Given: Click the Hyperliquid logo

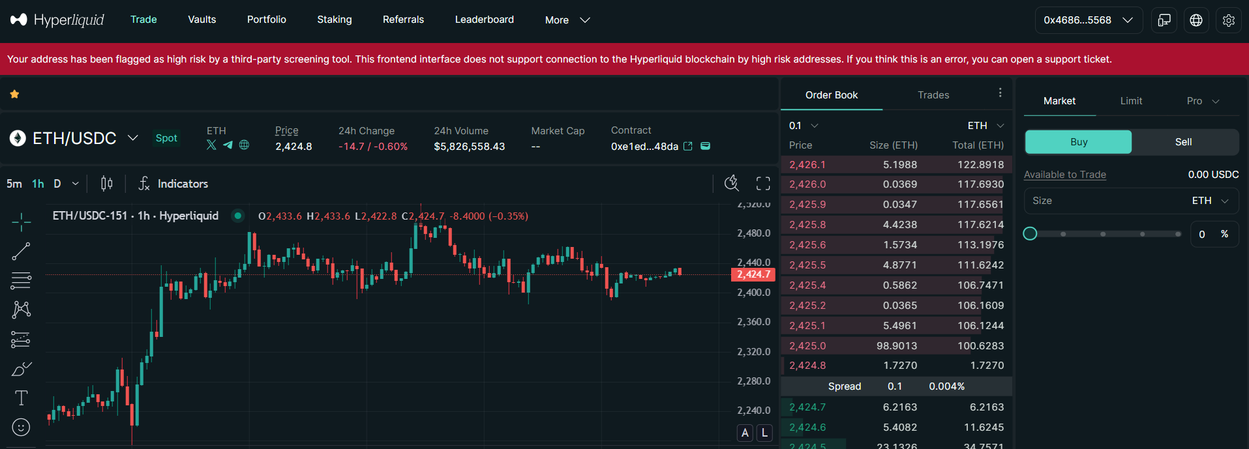Looking at the screenshot, I should coord(57,20).
